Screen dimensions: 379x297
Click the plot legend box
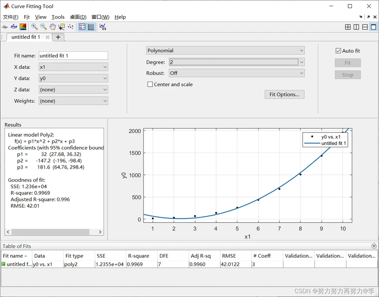coord(325,140)
